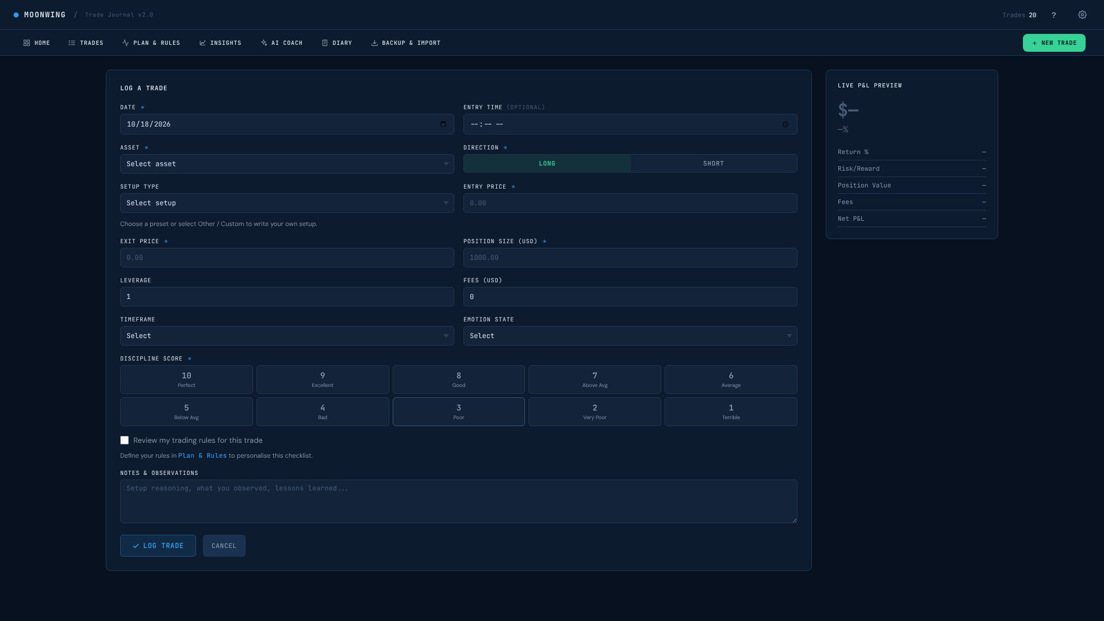Image resolution: width=1104 pixels, height=621 pixels.
Task: Select discipline score 8 Good
Action: coord(459,379)
